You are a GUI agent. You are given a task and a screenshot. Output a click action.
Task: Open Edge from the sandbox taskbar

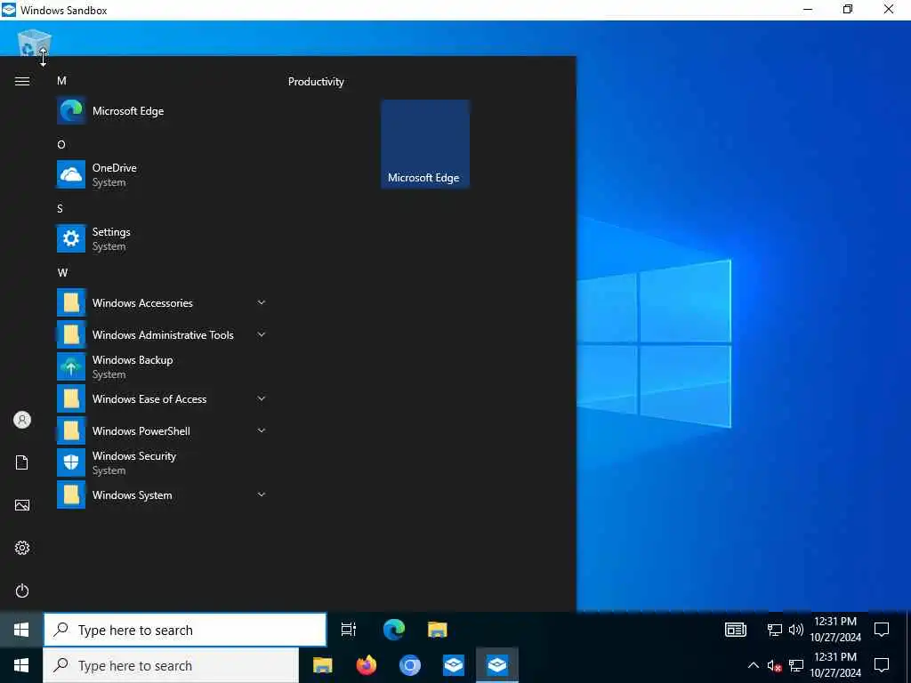tap(394, 630)
